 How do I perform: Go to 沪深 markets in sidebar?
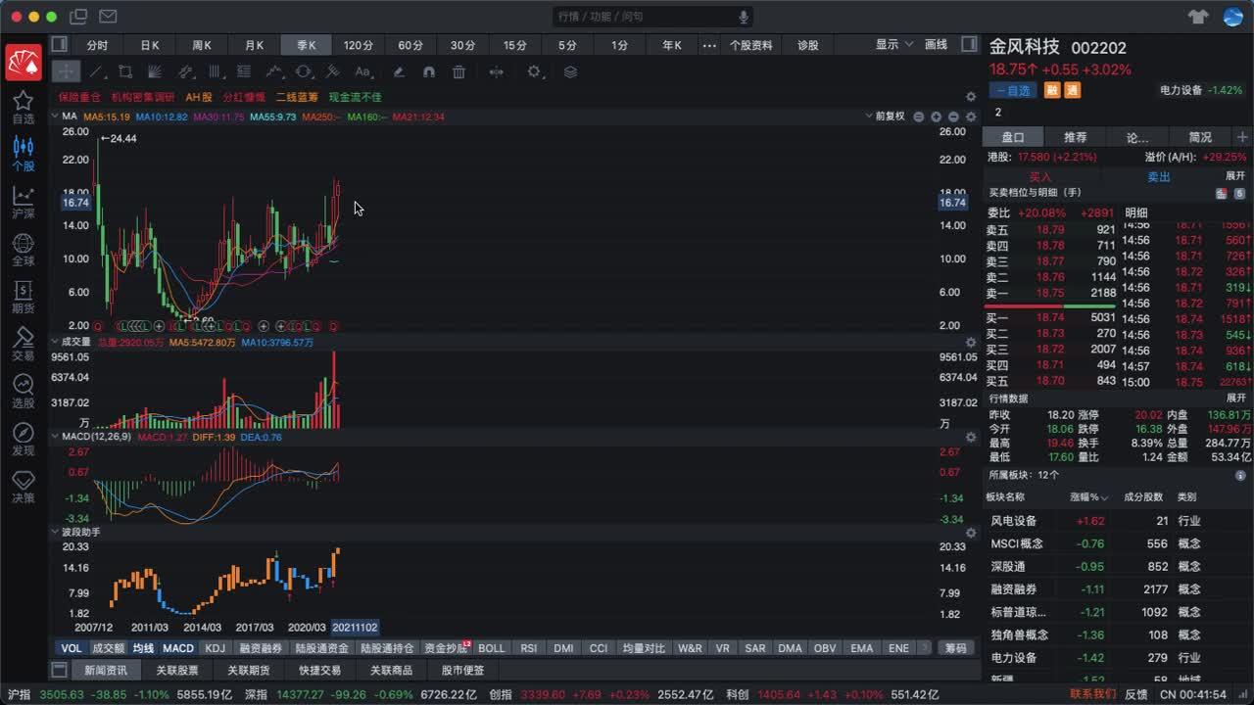tap(23, 202)
